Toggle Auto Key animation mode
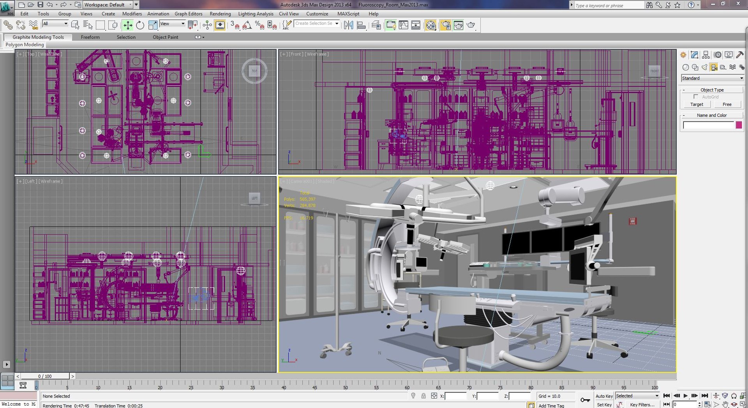The image size is (748, 408). click(x=604, y=396)
